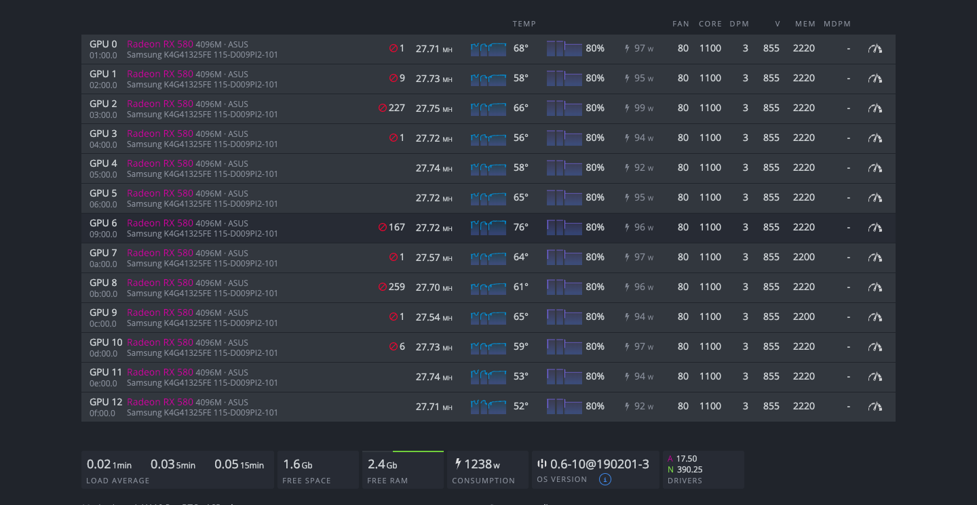Viewport: 977px width, 505px height.
Task: Click the AMD driver version 17.50
Action: pos(687,459)
